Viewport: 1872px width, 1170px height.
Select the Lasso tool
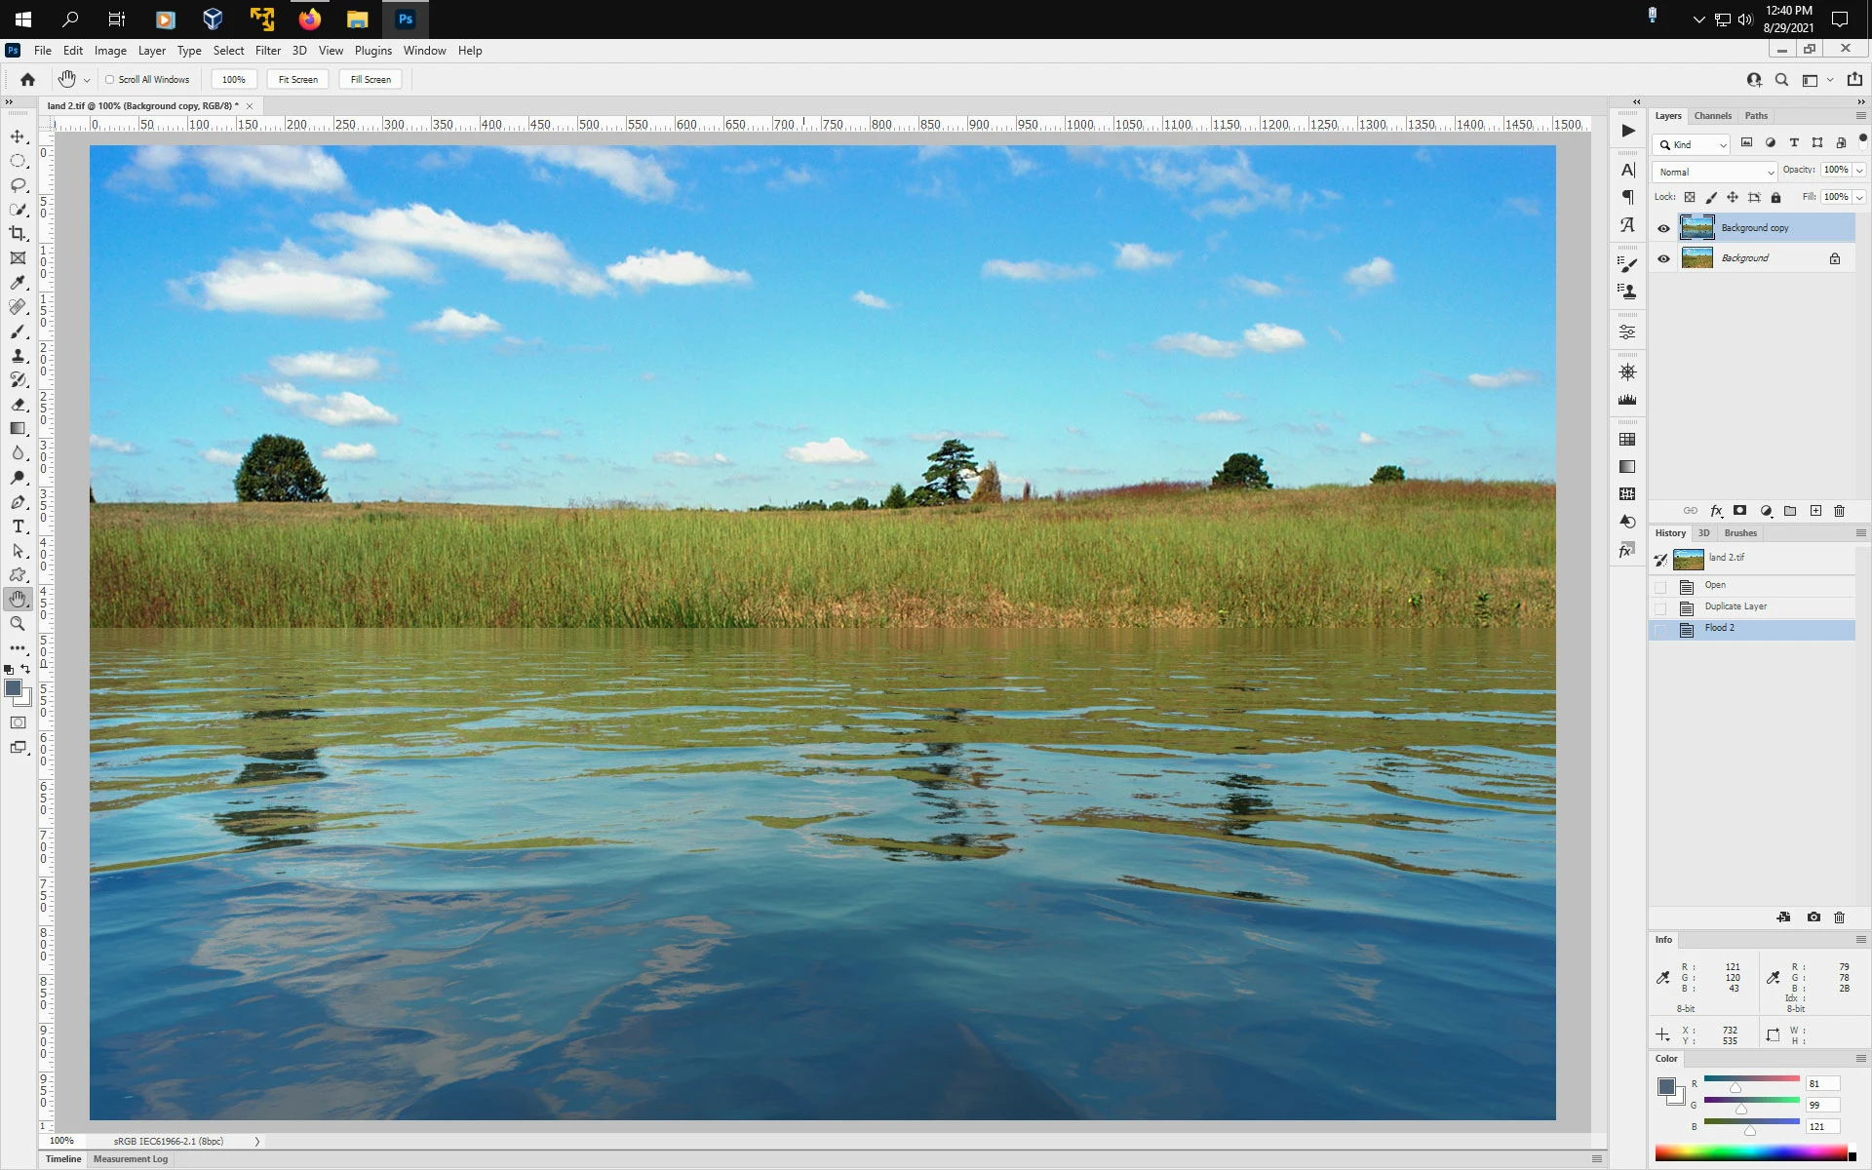[18, 185]
